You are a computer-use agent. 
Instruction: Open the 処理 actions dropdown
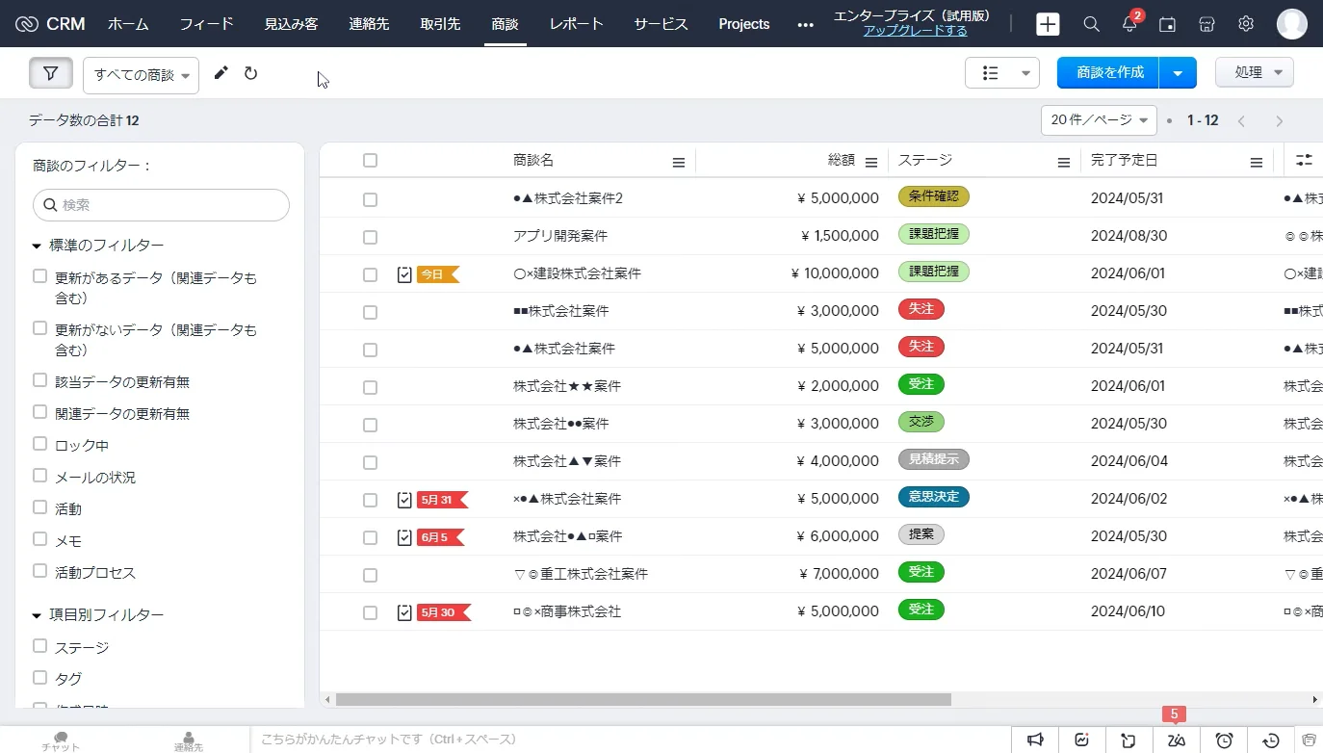click(x=1255, y=72)
